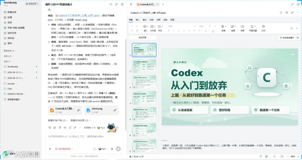Open the 项目 sidebar entry
The width and height of the screenshot is (302, 160).
(8, 22)
